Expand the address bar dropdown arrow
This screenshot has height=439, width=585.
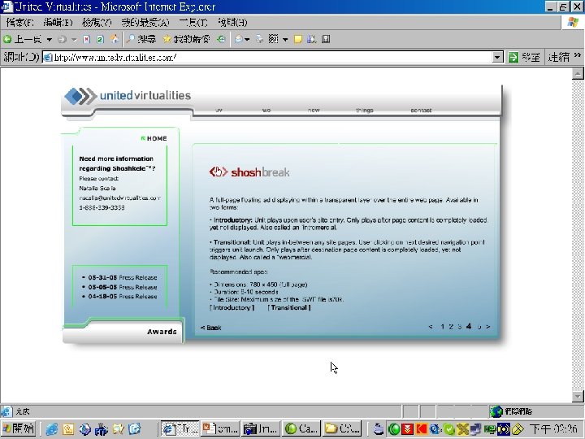tap(497, 57)
